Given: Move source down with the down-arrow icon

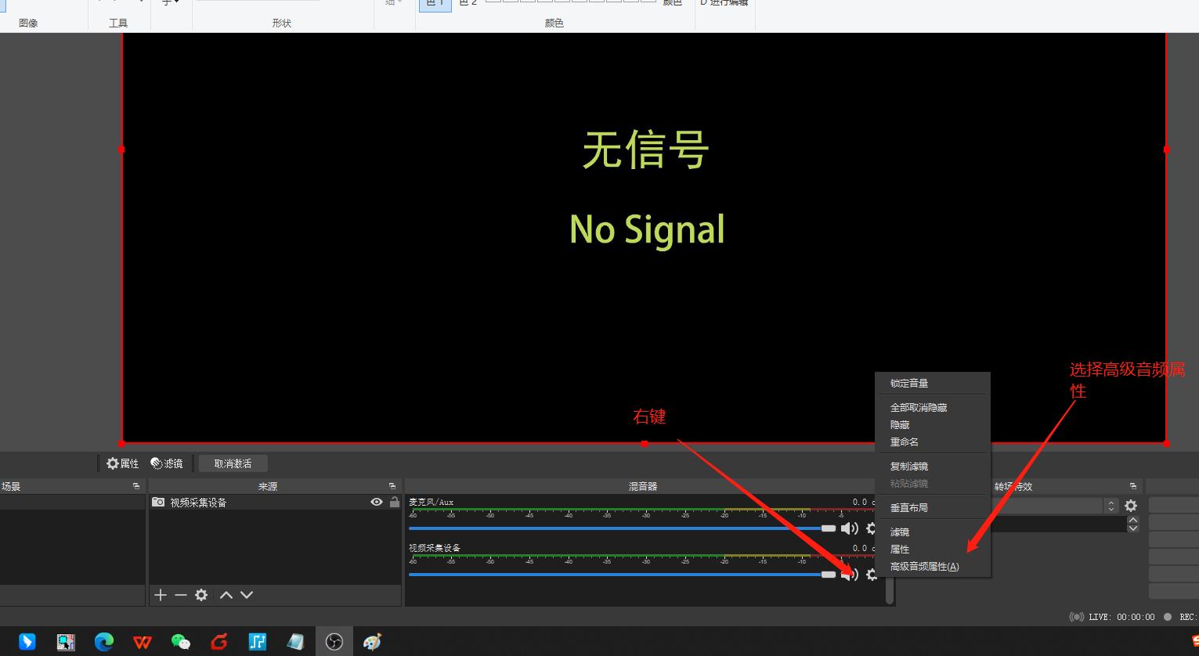Looking at the screenshot, I should [246, 595].
